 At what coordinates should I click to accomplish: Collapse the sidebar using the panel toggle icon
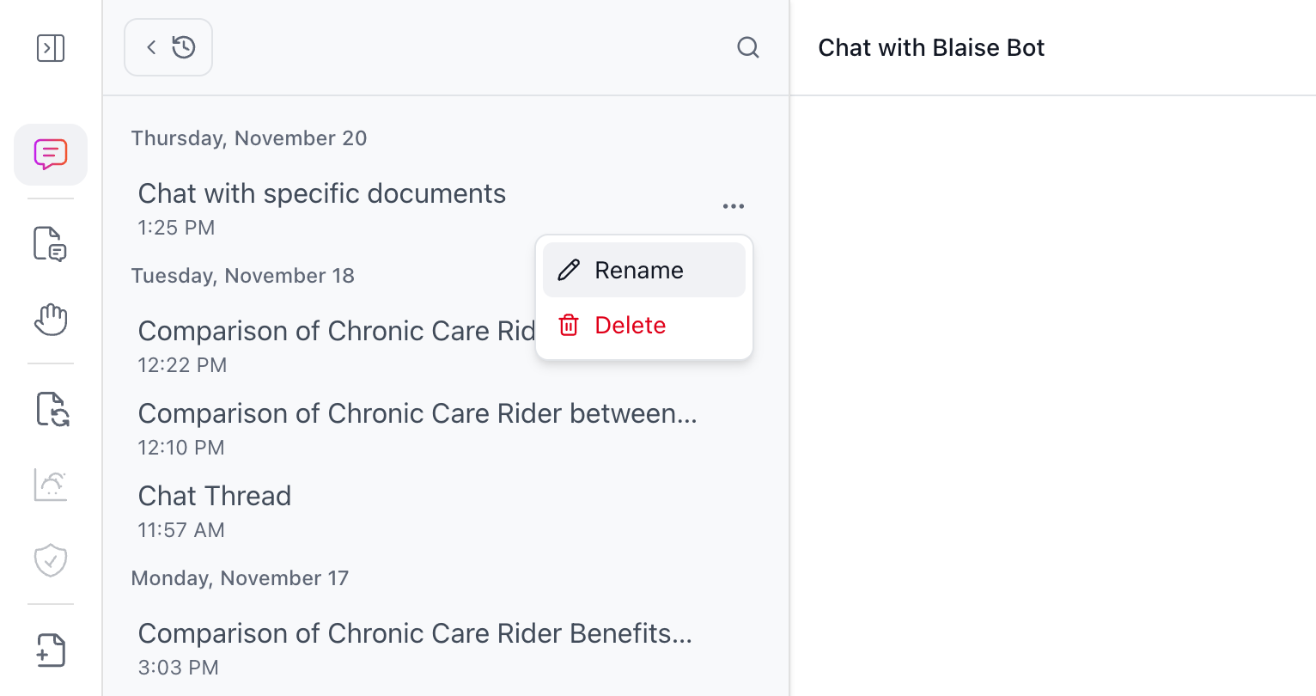point(50,48)
